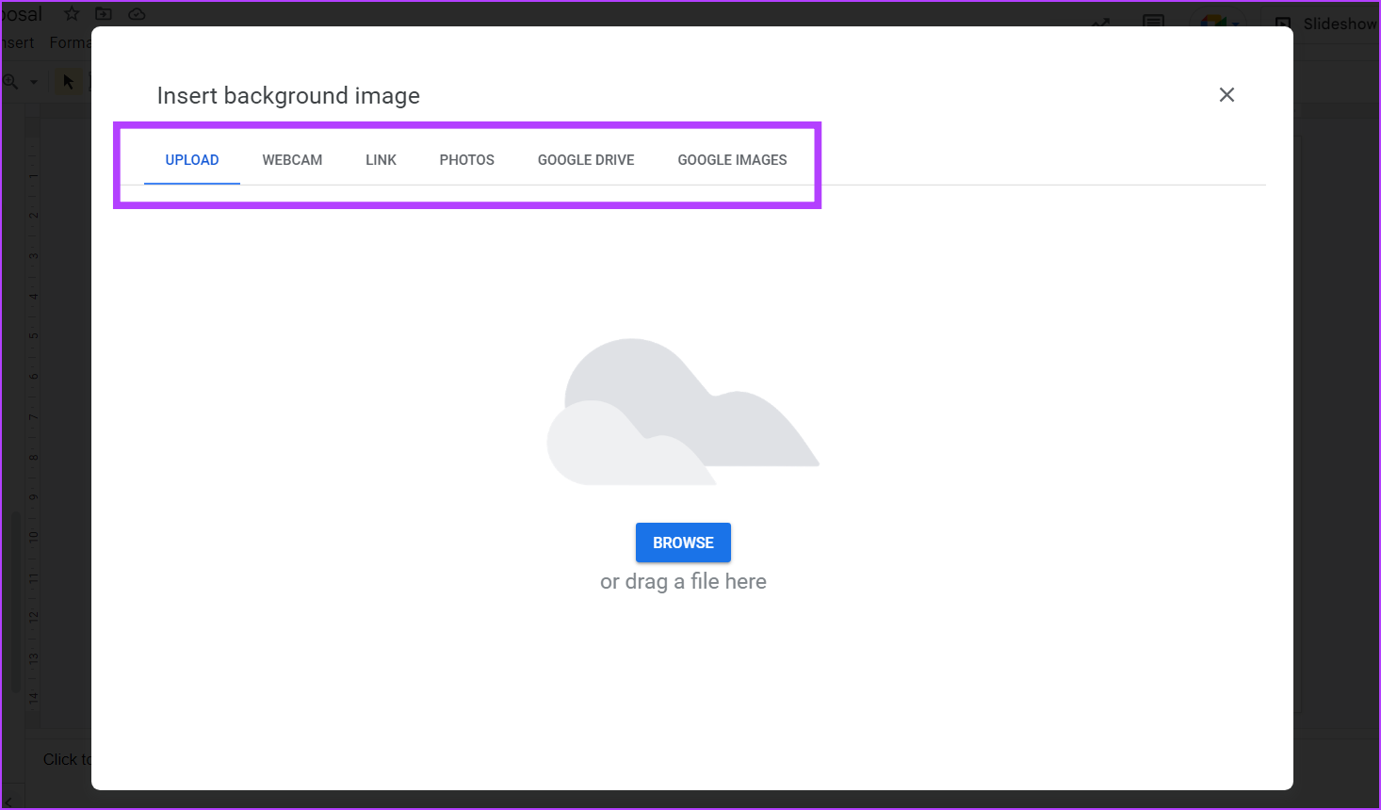The height and width of the screenshot is (810, 1381).
Task: Click the cloud upload drop area
Action: 683,412
